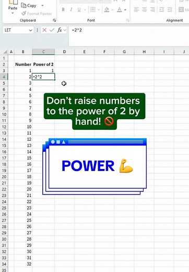The image size is (189, 272).
Task: Click the 'Number' header cell
Action: click(23, 64)
